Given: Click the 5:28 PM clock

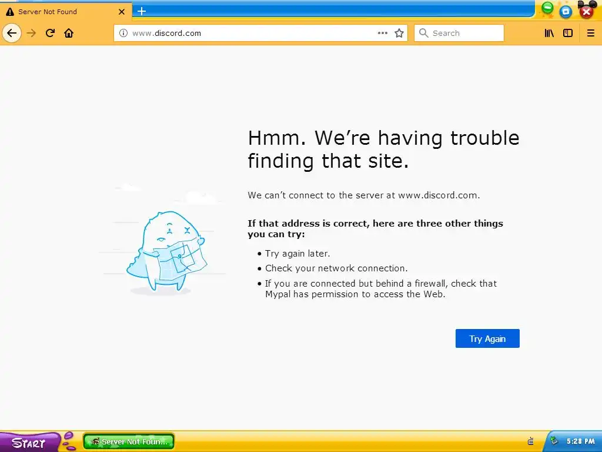Looking at the screenshot, I should [580, 441].
